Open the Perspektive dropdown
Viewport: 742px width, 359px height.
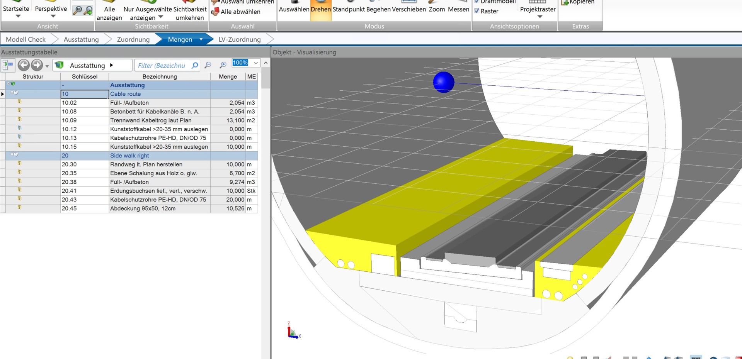[x=53, y=16]
